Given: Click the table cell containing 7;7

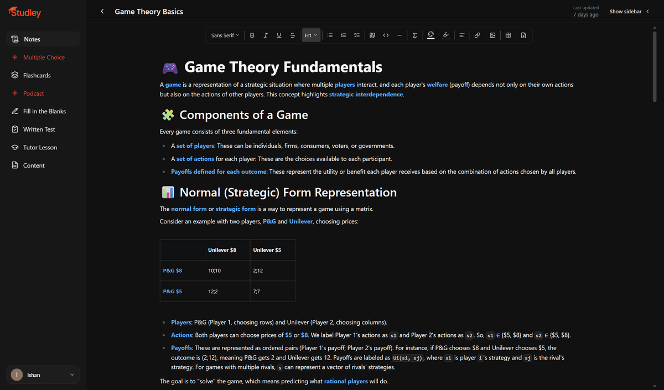Looking at the screenshot, I should click(272, 291).
